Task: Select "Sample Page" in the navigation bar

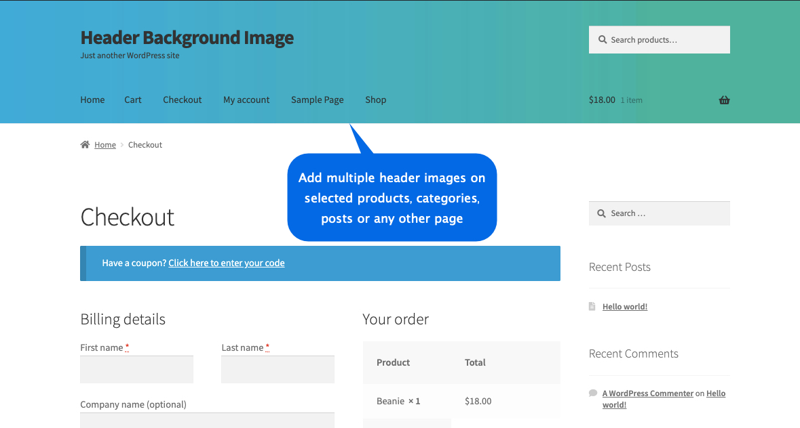Action: pos(317,100)
